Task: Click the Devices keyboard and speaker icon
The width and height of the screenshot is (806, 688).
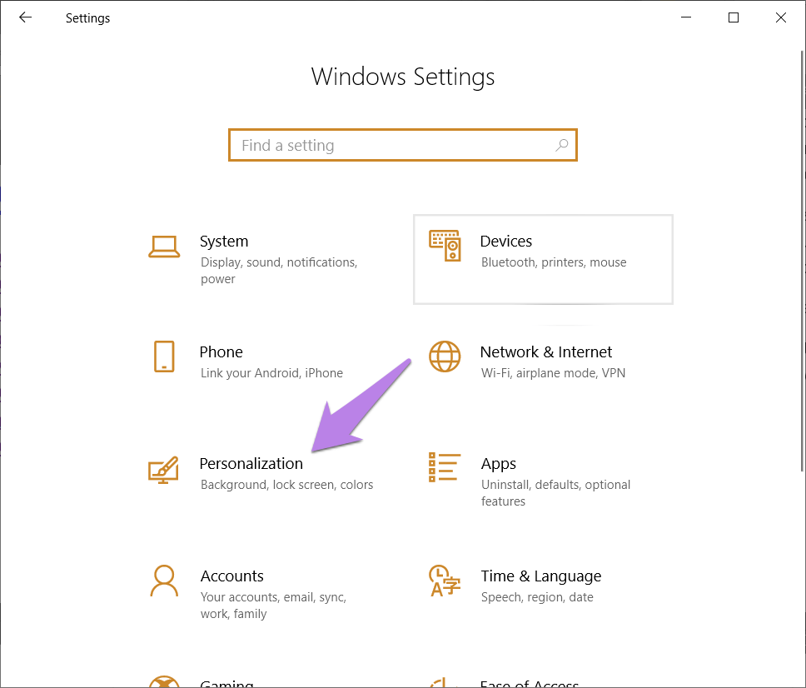Action: pos(445,245)
